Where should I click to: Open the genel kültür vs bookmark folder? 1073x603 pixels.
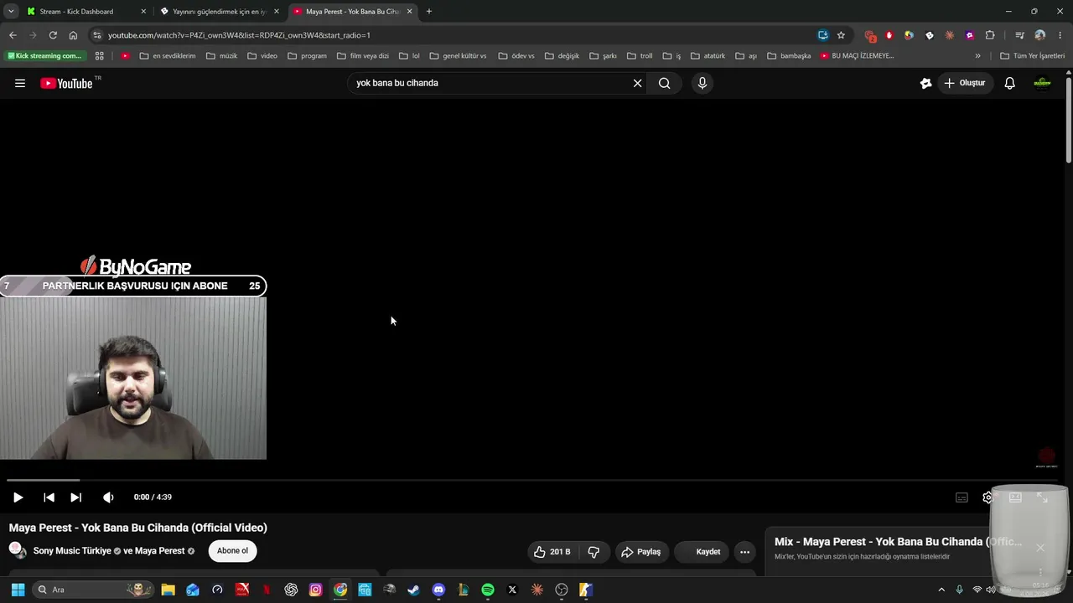[458, 56]
